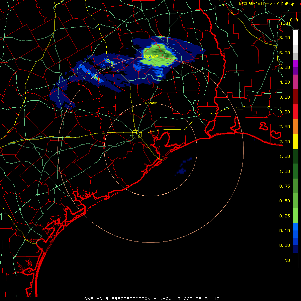Click the "19 OCT 25" date text

[189, 299]
